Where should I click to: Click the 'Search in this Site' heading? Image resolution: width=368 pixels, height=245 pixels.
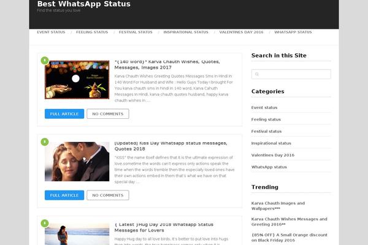[279, 55]
